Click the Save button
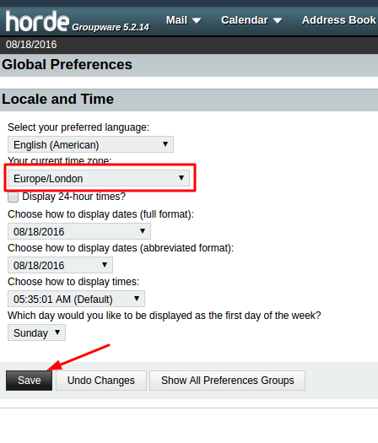The width and height of the screenshot is (378, 443). 29,381
